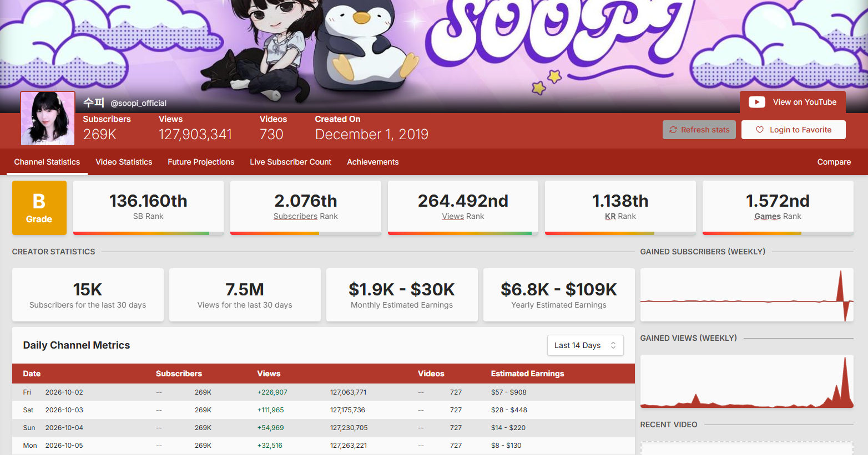Click the 7.5M views last 30 days card

[x=245, y=295]
